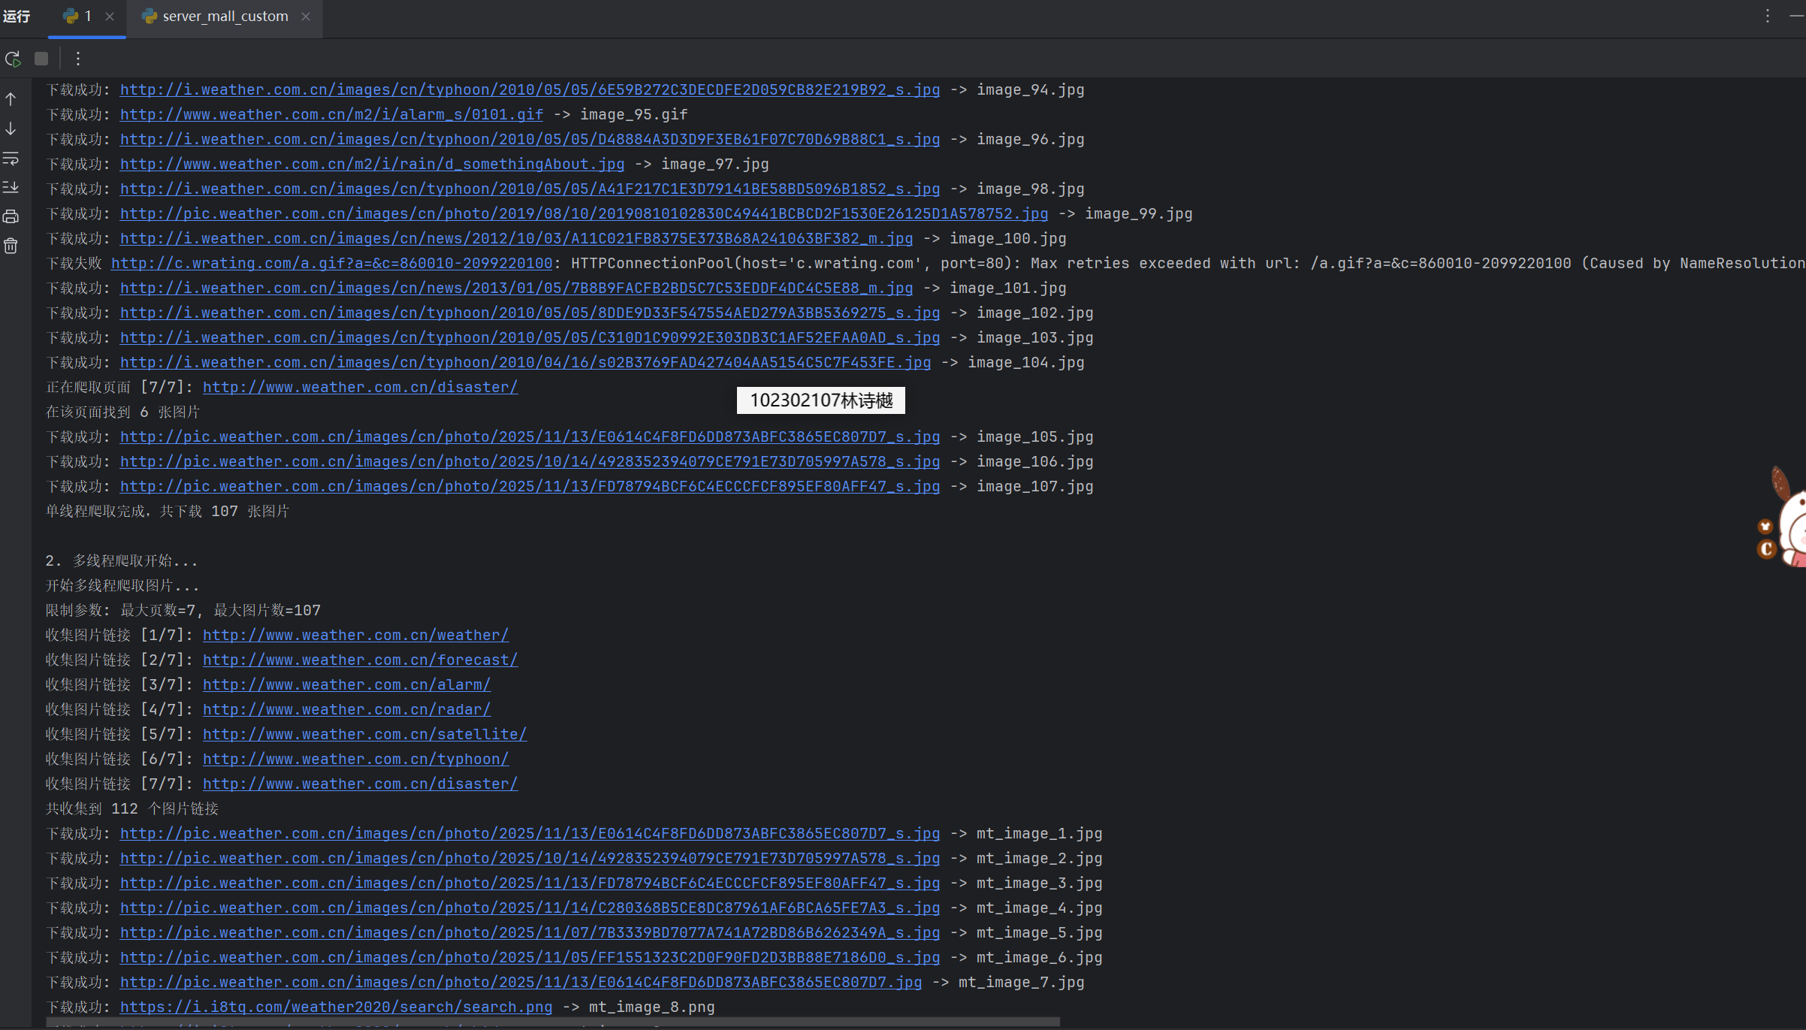Toggle soft-wrap for the console output
The image size is (1806, 1030).
(11, 159)
